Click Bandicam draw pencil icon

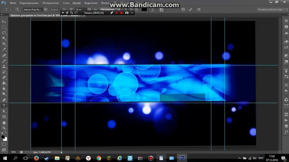click(112, 13)
